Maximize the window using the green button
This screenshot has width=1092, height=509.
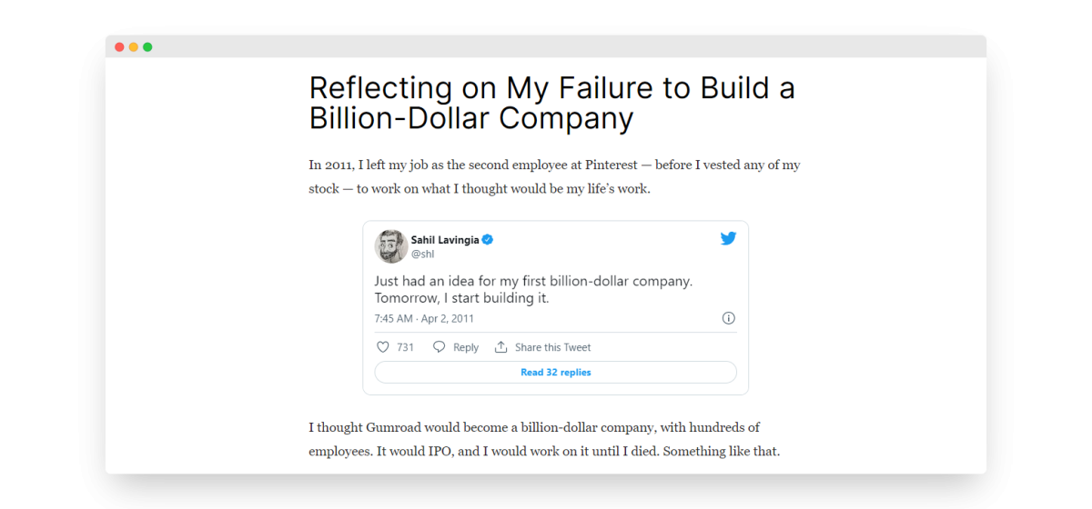pos(147,47)
